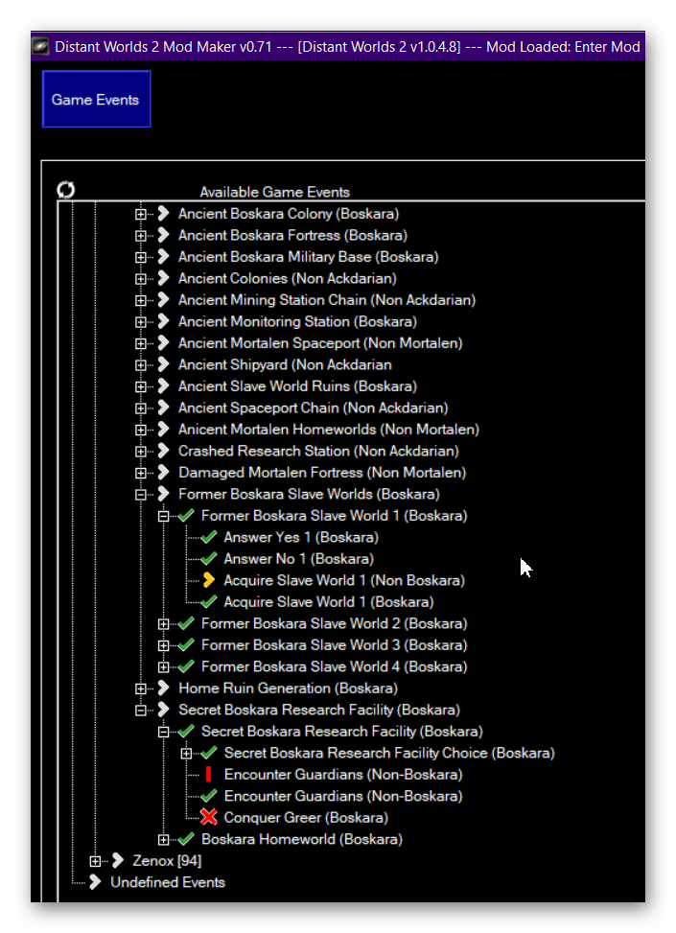Click red X icon of Conquer Greer

pos(208,818)
